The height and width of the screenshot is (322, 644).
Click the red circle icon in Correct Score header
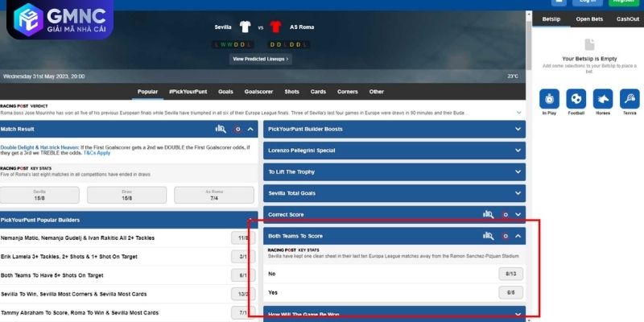[505, 215]
